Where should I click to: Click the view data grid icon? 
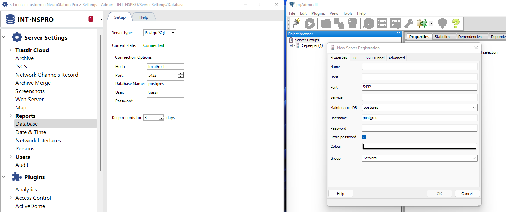coord(382,23)
